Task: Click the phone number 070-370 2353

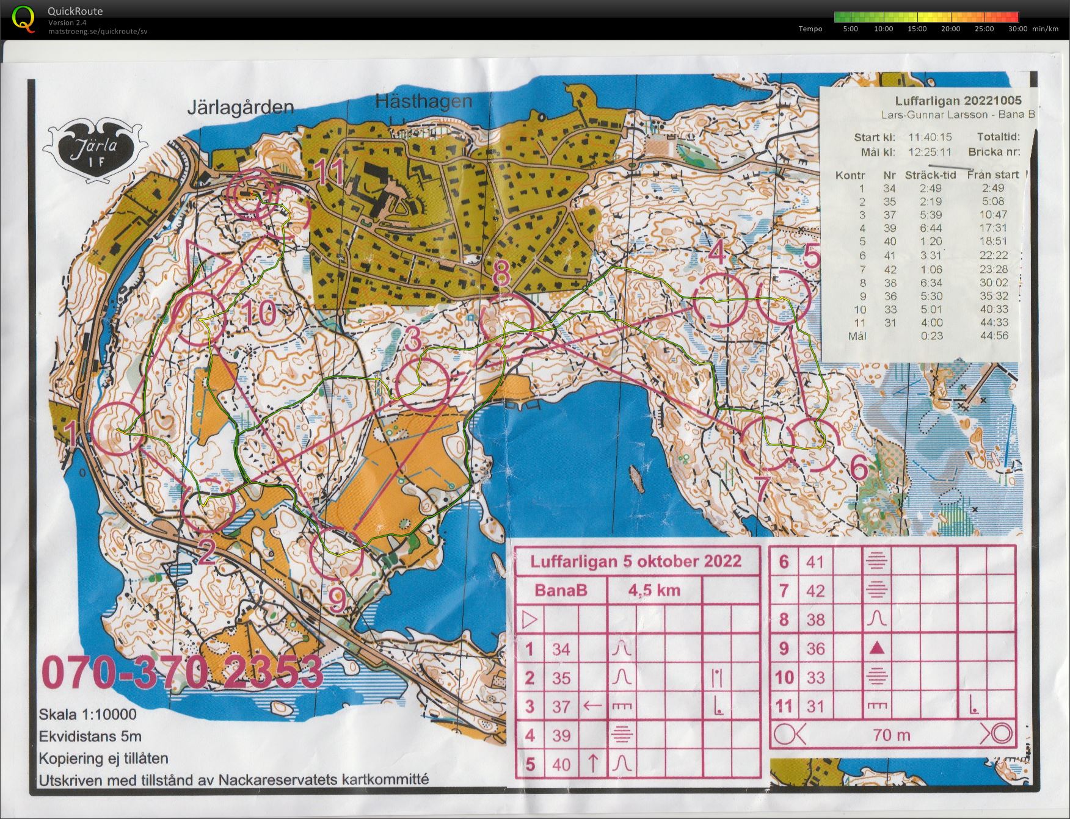Action: point(182,672)
